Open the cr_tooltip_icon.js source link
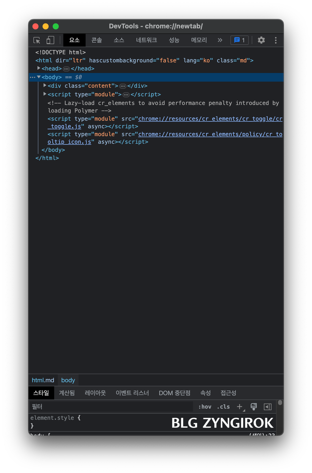The image size is (312, 473). [x=165, y=138]
